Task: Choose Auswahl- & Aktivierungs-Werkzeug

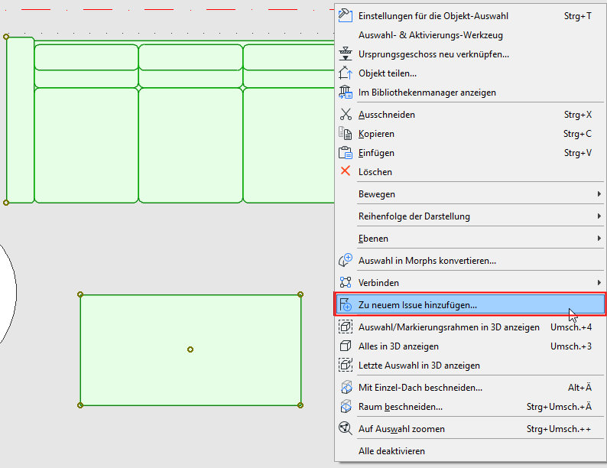Action: tap(470, 35)
